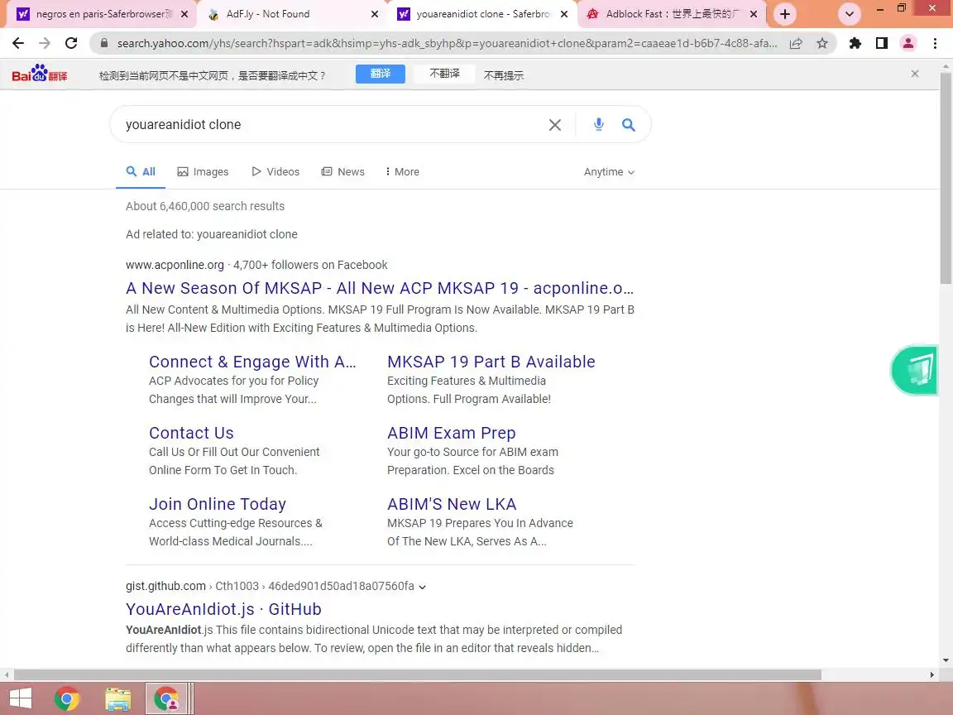953x715 pixels.
Task: Open a new tab with the plus button
Action: (784, 14)
